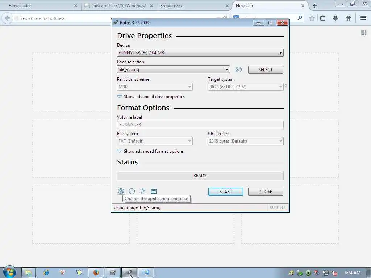Open the Firefox hamburger menu
This screenshot has height=278, width=371.
[363, 18]
